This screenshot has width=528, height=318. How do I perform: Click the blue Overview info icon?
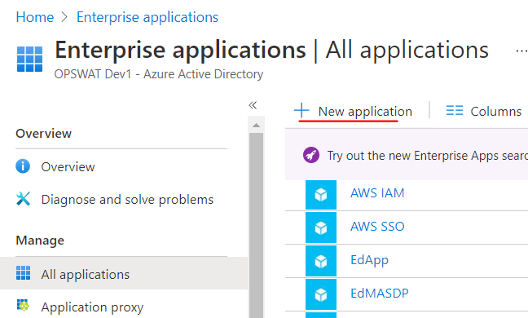(x=23, y=166)
